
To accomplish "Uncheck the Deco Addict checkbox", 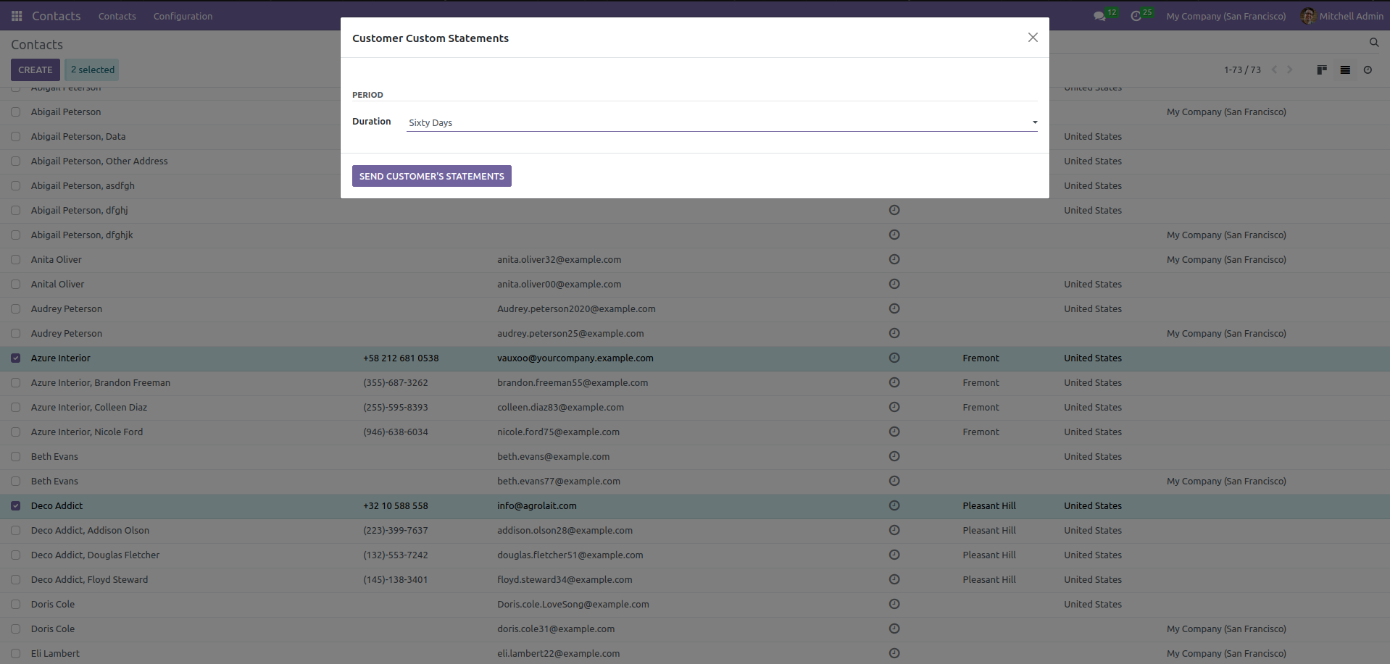I will click(x=15, y=505).
